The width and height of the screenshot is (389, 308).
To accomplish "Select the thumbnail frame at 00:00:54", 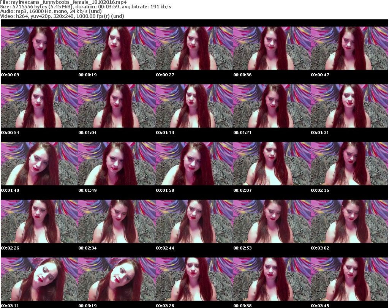I will [x=40, y=106].
